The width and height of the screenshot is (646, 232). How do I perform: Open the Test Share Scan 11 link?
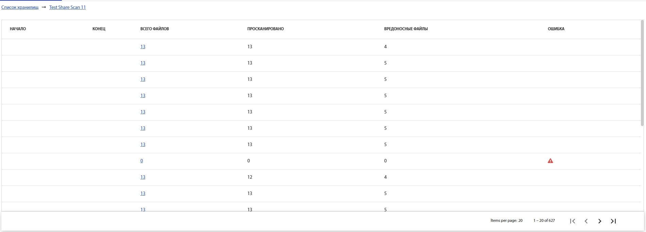coord(67,7)
